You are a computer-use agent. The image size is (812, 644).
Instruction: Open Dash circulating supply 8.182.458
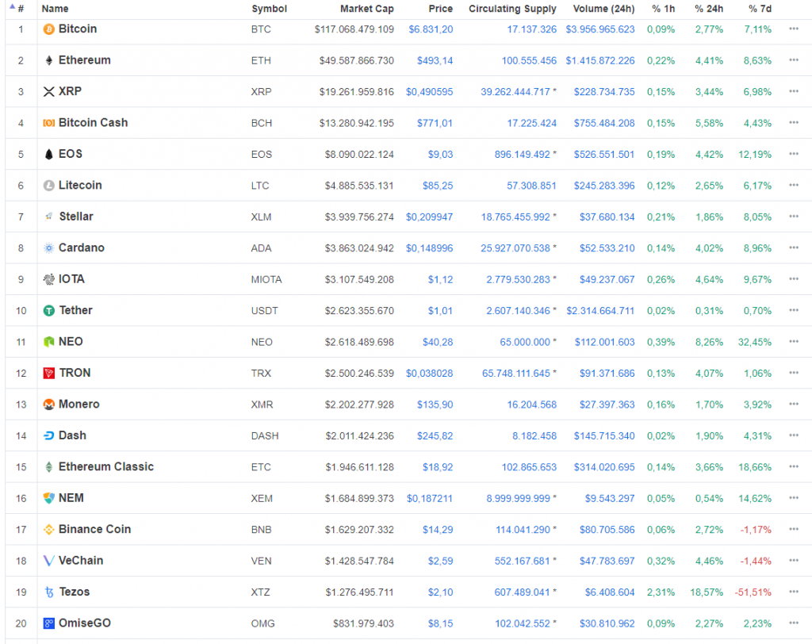[534, 435]
